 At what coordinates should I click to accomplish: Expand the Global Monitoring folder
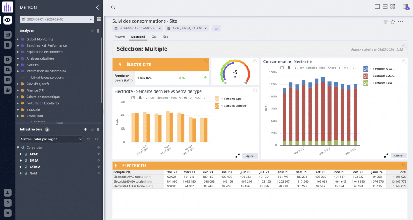point(18,39)
